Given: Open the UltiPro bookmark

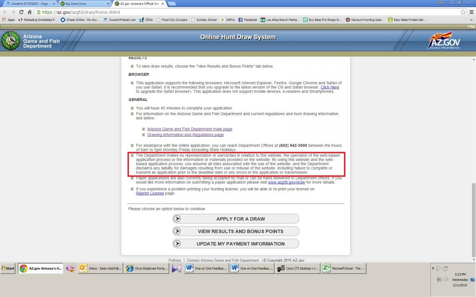Looking at the screenshot, I should (228, 19).
